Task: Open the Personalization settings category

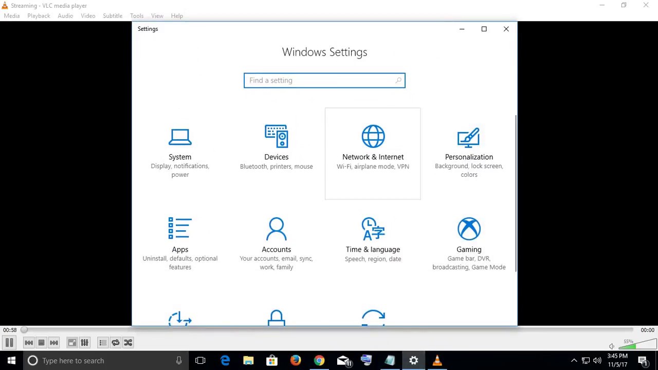Action: [x=469, y=153]
